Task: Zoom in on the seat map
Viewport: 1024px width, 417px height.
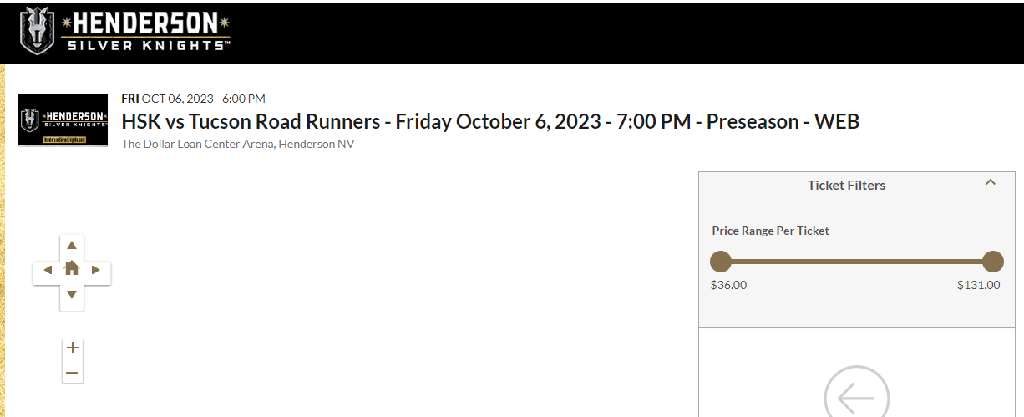Action: click(x=73, y=348)
